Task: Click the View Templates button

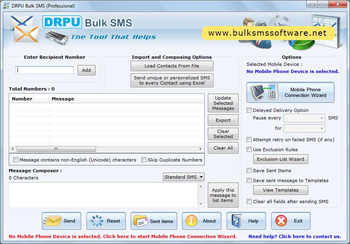Action: tap(281, 190)
